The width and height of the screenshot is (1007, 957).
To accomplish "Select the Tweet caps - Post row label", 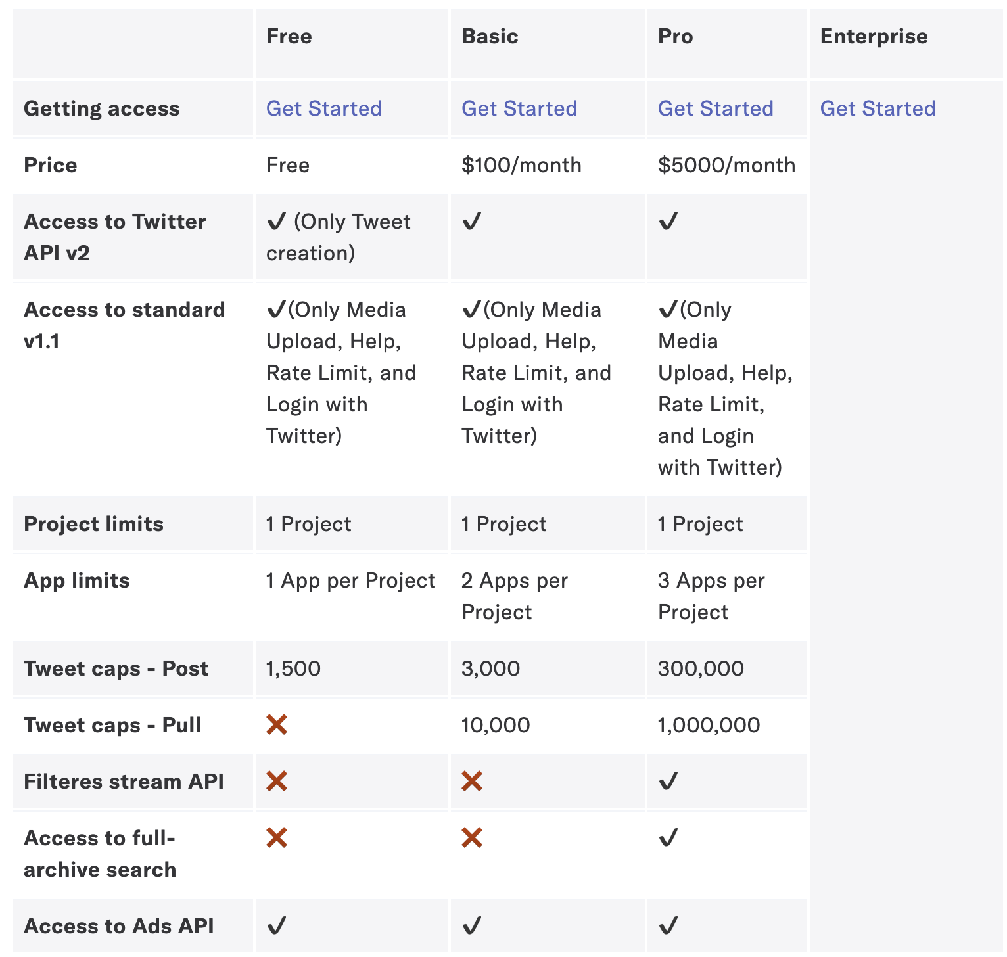I will [116, 668].
